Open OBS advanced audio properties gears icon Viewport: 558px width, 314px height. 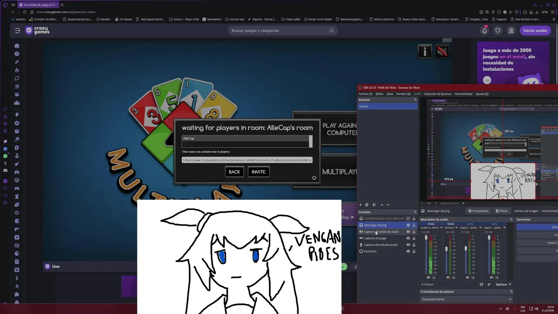pos(489,284)
